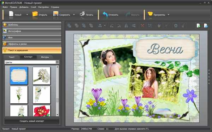Open the Добавить menu
Image resolution: width=212 pixels, height=132 pixels.
click(24, 7)
